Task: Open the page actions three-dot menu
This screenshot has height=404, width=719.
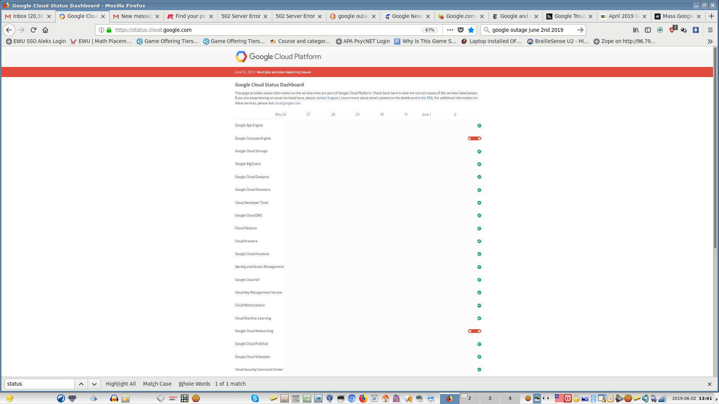Action: click(450, 30)
